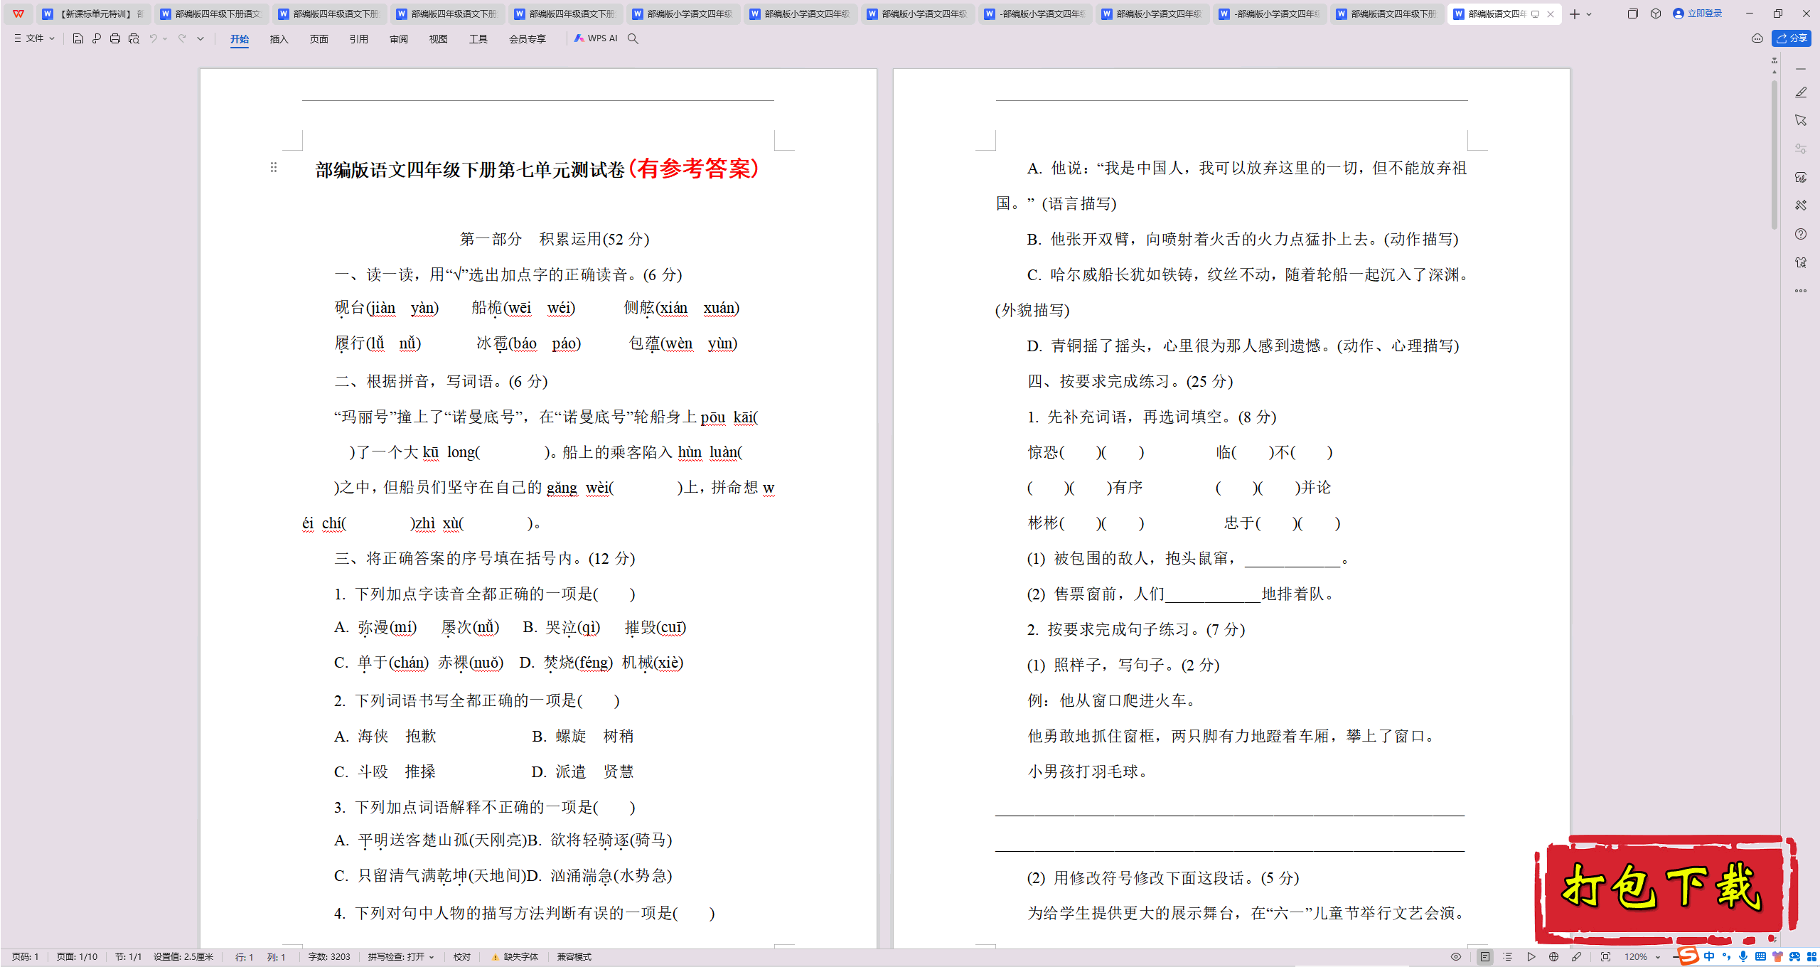Click the fit page zoom icon
The image size is (1820, 967).
[x=1605, y=957]
